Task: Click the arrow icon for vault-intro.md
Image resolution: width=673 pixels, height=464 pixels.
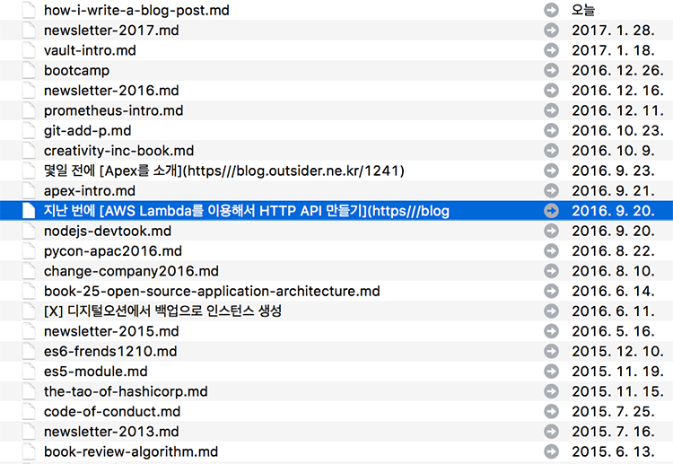Action: [551, 50]
